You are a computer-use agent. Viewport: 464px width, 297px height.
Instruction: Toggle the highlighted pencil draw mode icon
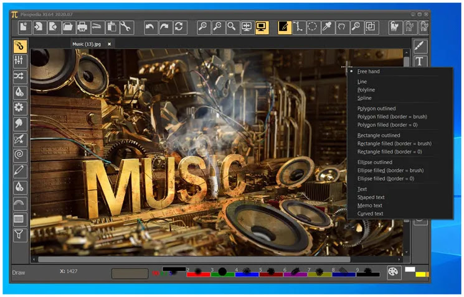(x=285, y=27)
